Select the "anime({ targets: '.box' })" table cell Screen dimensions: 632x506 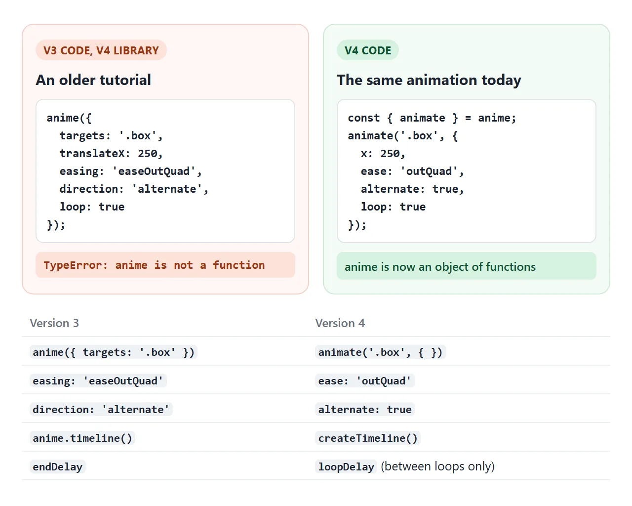[114, 352]
